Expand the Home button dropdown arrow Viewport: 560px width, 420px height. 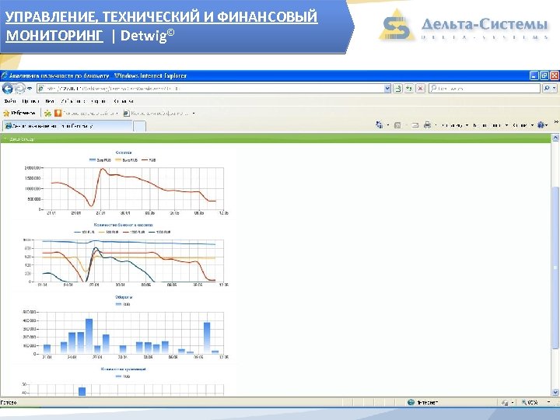(388, 125)
